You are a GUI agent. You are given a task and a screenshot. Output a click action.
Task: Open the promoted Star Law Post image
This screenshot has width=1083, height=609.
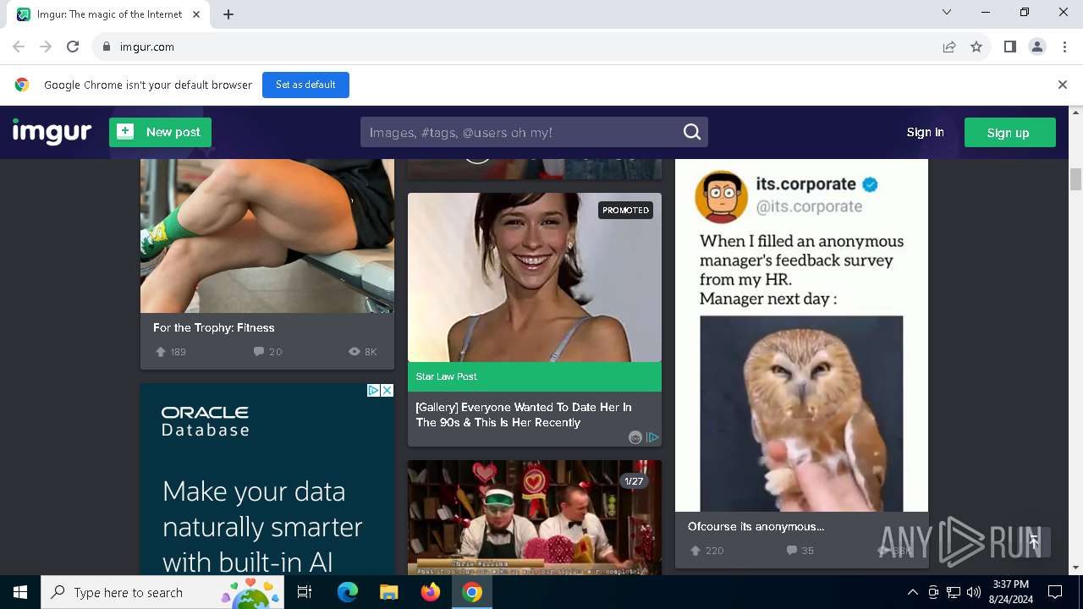[x=535, y=277]
